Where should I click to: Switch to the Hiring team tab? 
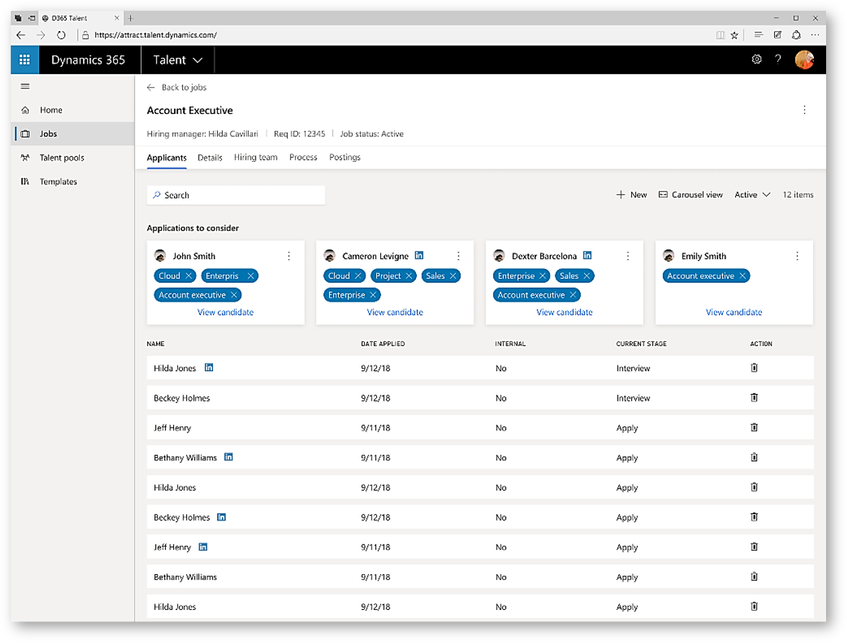click(256, 157)
